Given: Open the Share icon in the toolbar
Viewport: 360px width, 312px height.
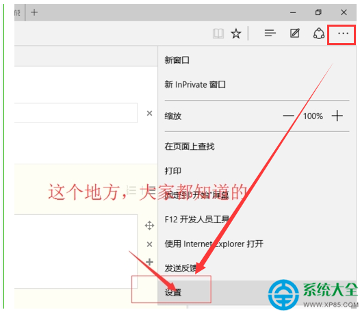Looking at the screenshot, I should click(319, 34).
